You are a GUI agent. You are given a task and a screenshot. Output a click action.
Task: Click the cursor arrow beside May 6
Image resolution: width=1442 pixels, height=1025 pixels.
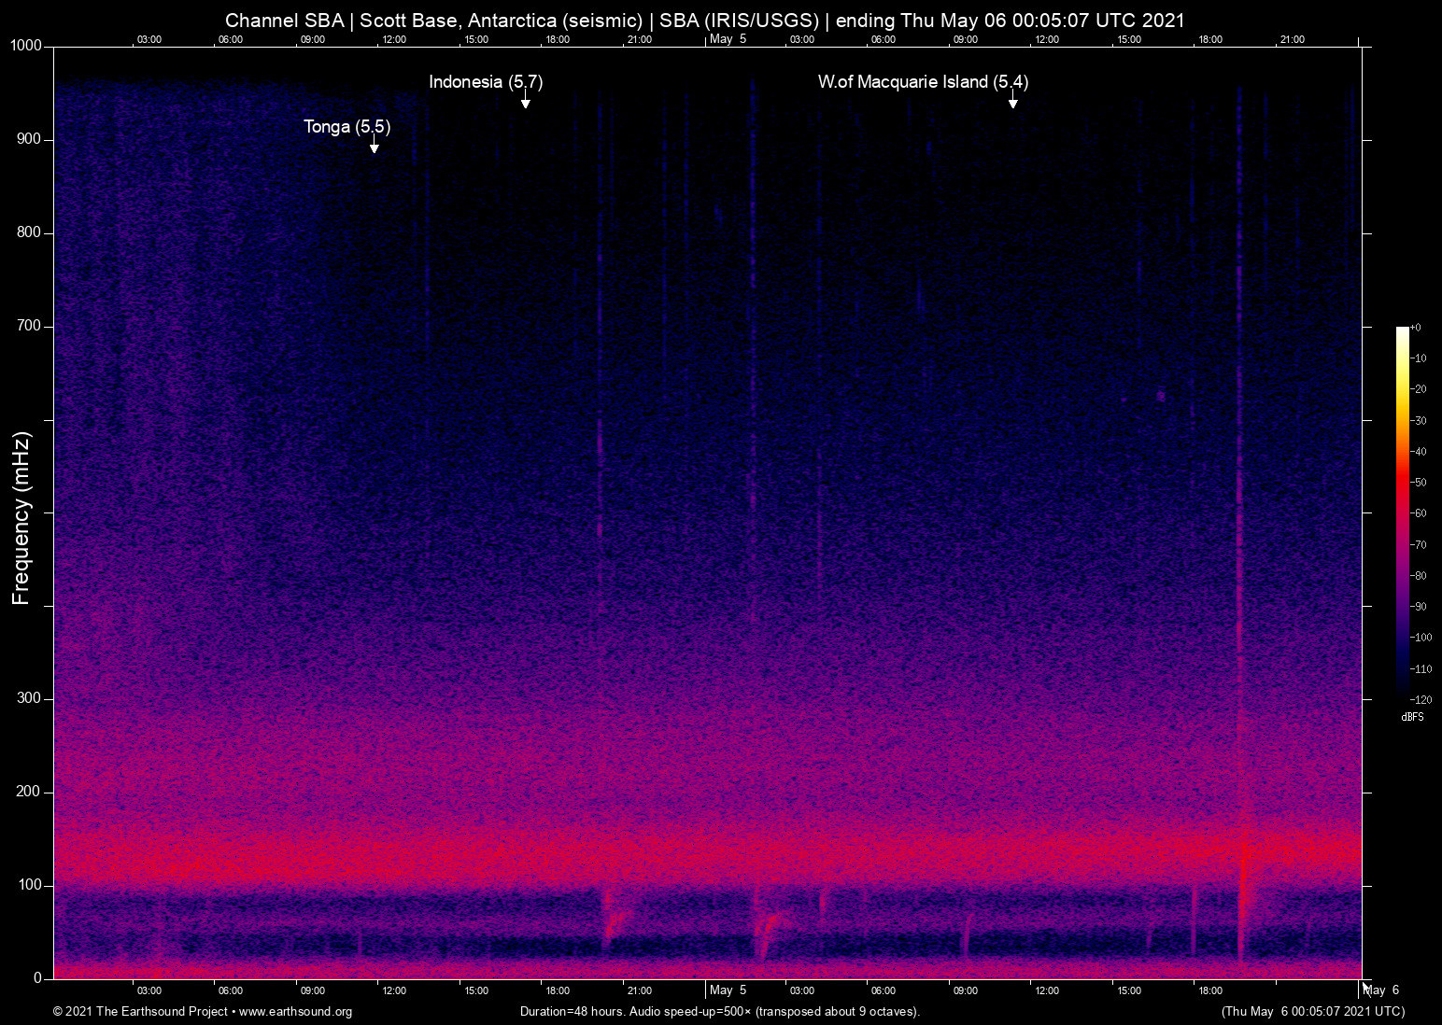[1365, 988]
